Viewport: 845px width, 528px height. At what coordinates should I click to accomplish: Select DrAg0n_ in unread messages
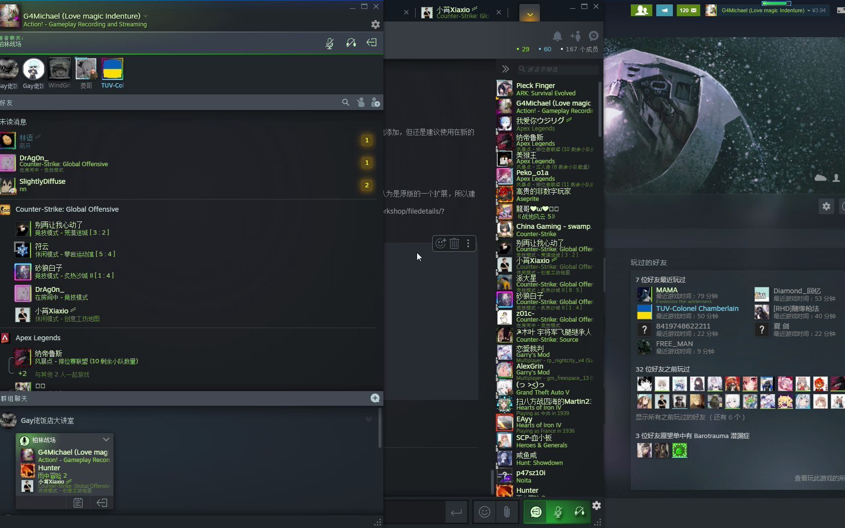click(x=188, y=163)
